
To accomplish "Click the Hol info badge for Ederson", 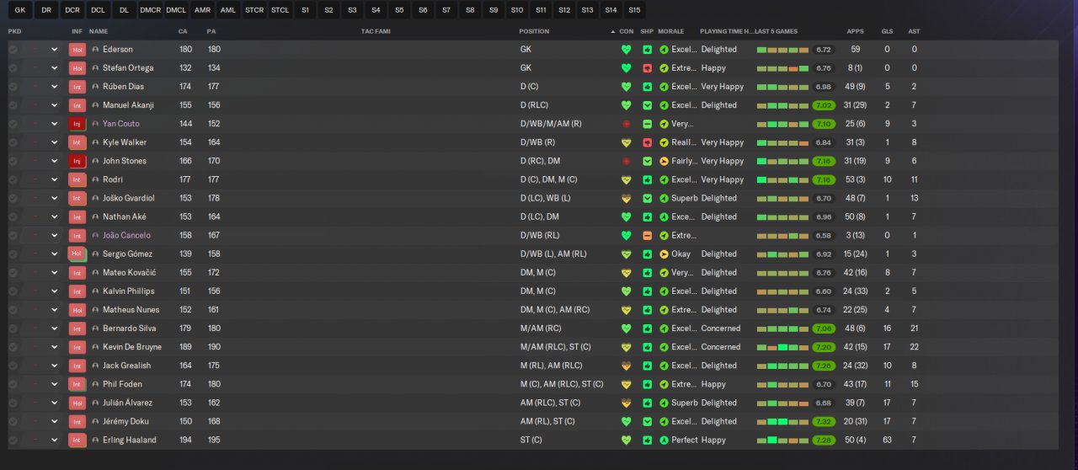I will (x=77, y=50).
